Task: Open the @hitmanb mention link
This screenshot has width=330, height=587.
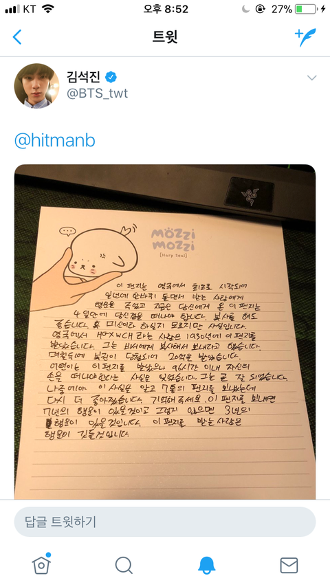Action: 55,141
